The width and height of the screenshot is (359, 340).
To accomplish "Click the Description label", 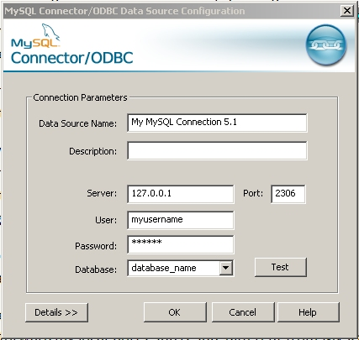I will pyautogui.click(x=92, y=151).
